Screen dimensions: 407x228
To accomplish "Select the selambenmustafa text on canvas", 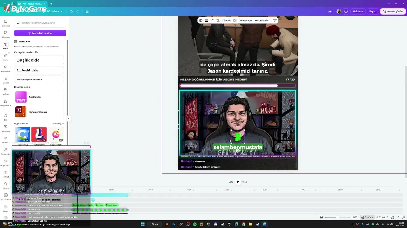I will (238, 147).
